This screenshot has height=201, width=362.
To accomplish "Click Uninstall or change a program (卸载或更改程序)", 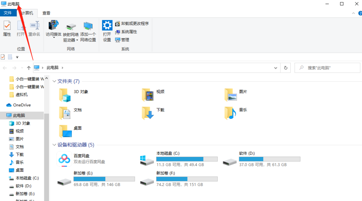I will [x=132, y=24].
